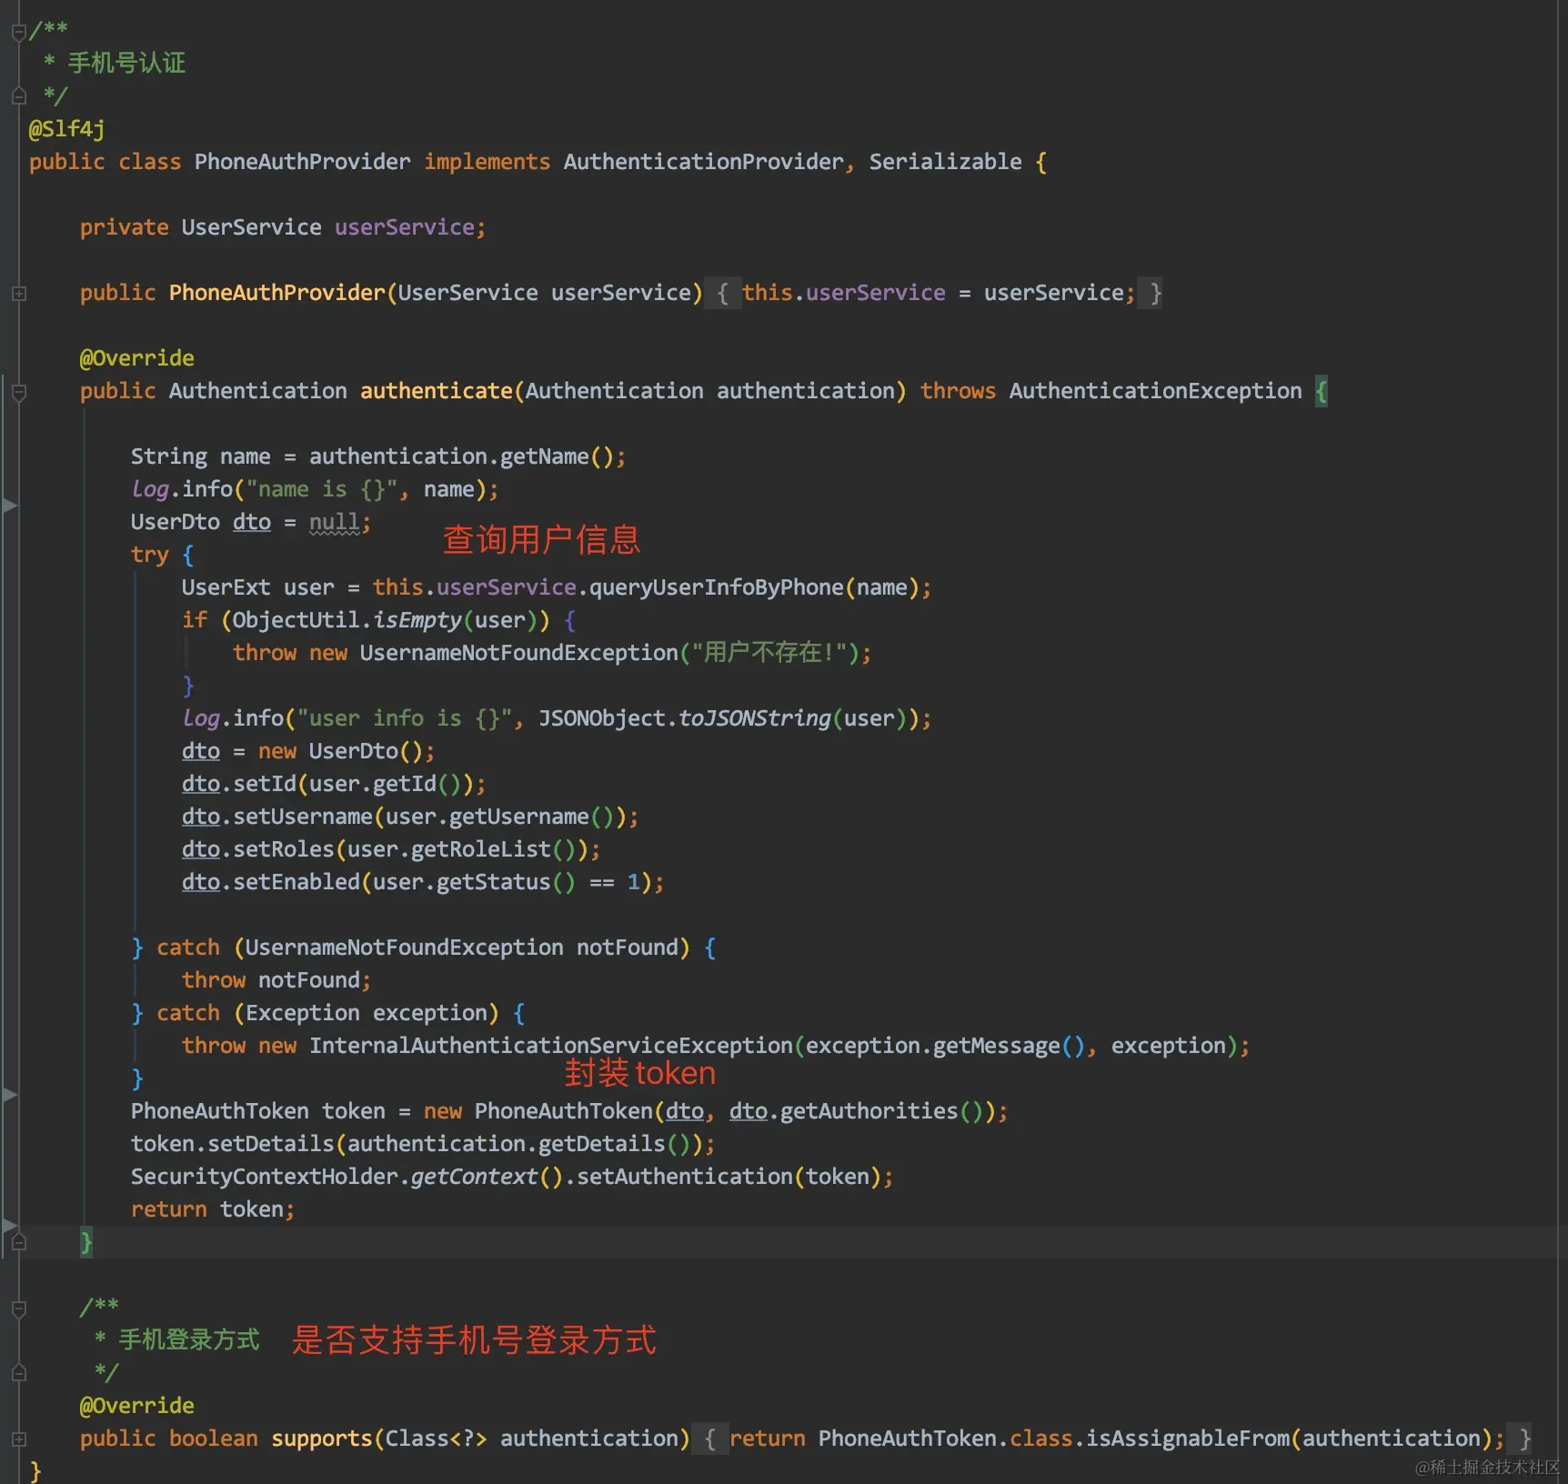This screenshot has width=1568, height=1484.
Task: Click the @Override annotation above supports
Action: (x=136, y=1405)
